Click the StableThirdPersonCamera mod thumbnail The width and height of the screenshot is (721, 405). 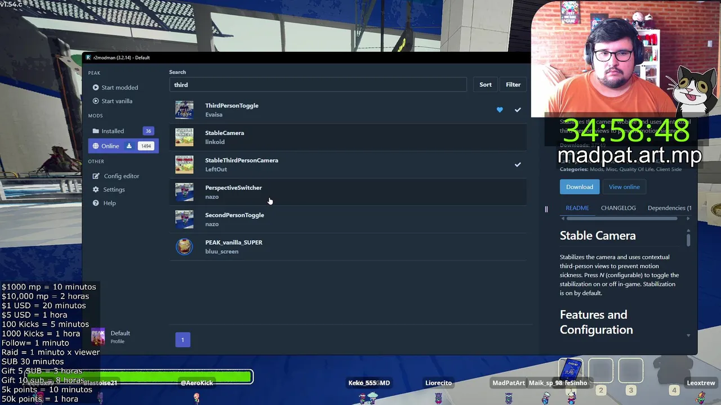pyautogui.click(x=184, y=165)
